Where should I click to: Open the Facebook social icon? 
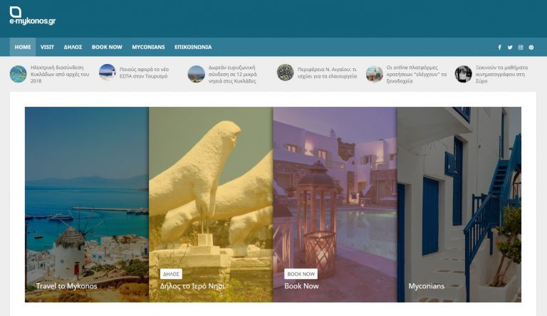click(x=499, y=48)
